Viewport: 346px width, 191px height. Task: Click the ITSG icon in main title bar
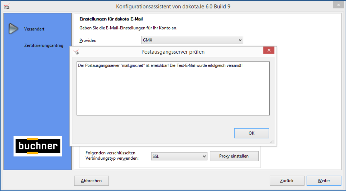[x=7, y=6]
